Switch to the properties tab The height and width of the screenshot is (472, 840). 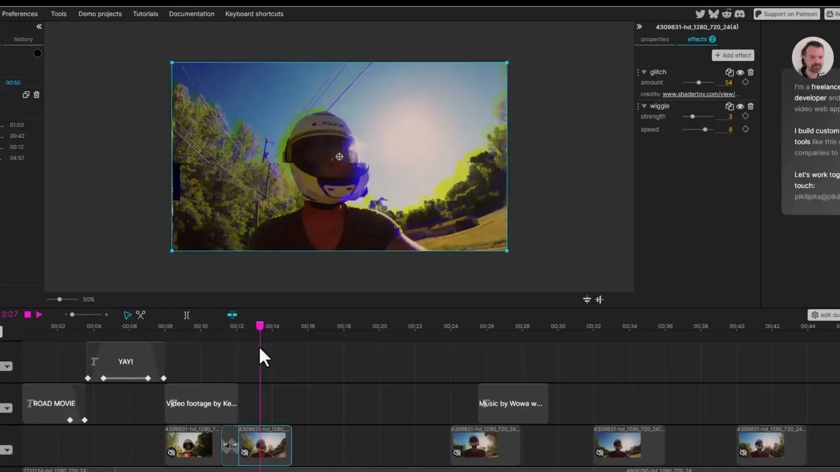pos(654,39)
